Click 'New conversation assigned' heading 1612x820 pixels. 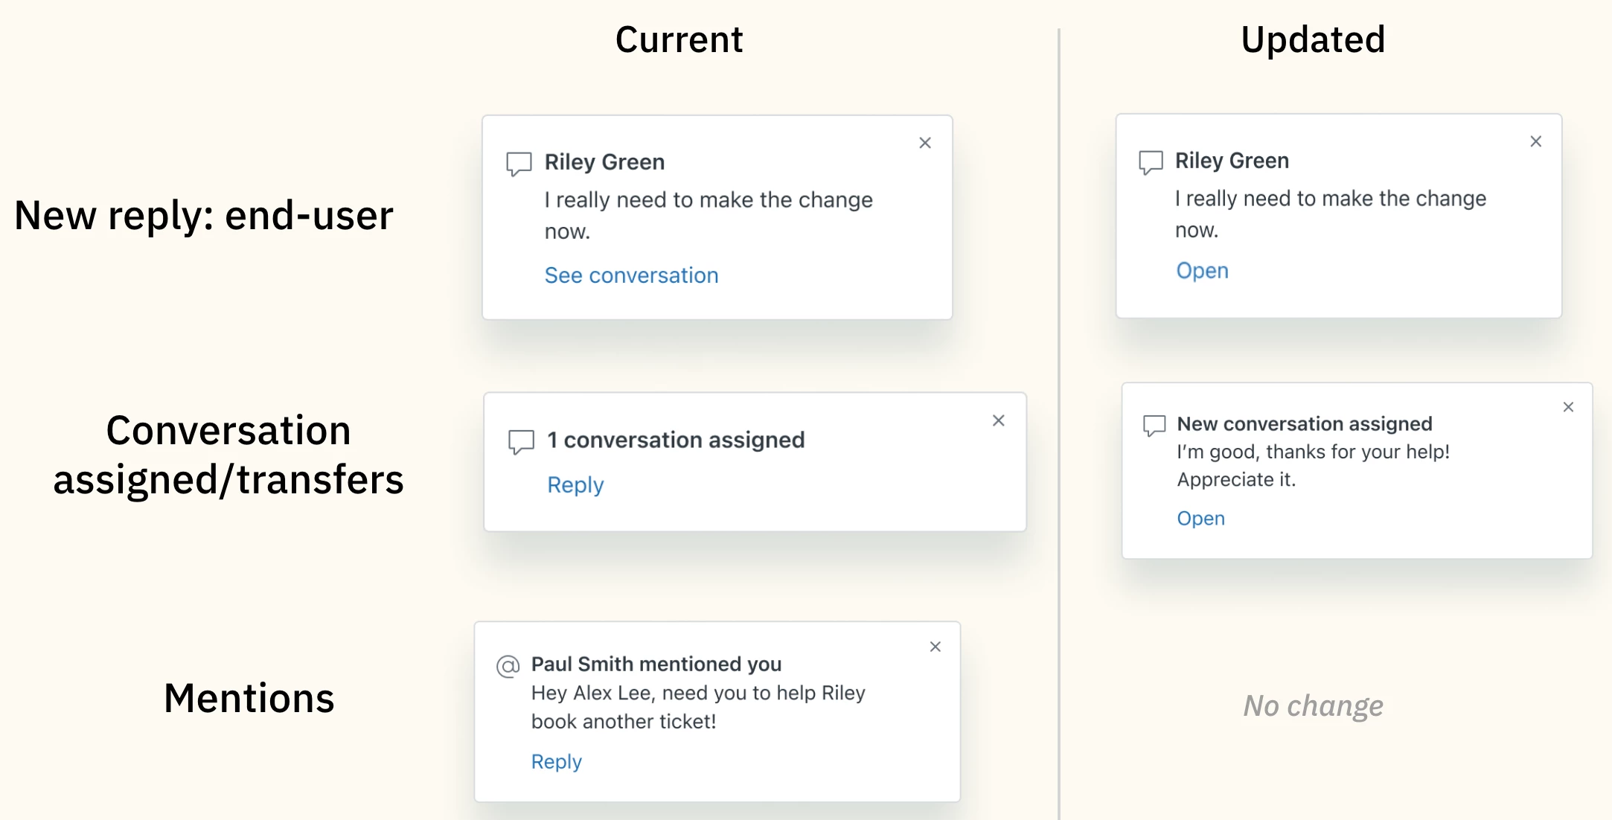tap(1304, 423)
